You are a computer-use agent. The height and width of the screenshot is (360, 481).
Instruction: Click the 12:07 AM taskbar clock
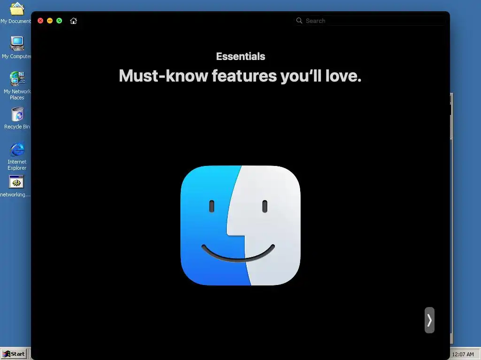463,354
